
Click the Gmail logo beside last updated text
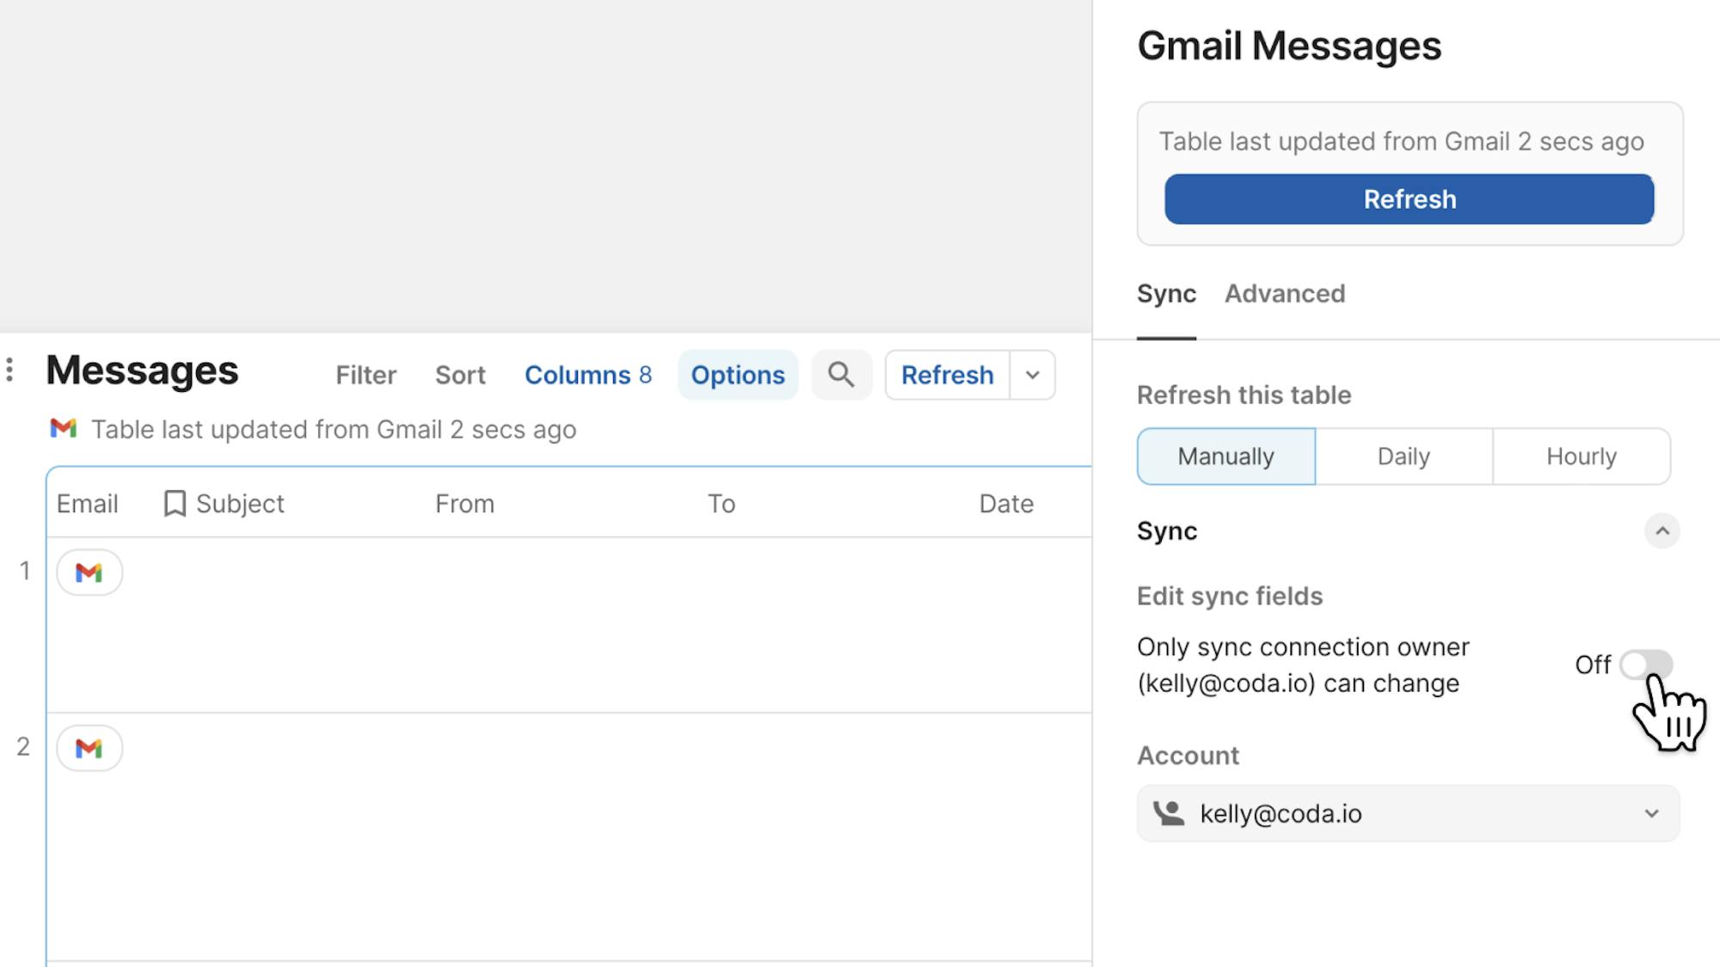pos(64,428)
